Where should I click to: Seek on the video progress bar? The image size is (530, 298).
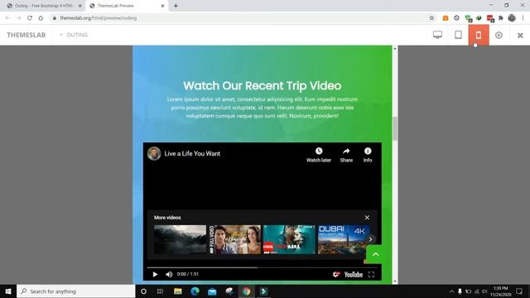coord(262,267)
